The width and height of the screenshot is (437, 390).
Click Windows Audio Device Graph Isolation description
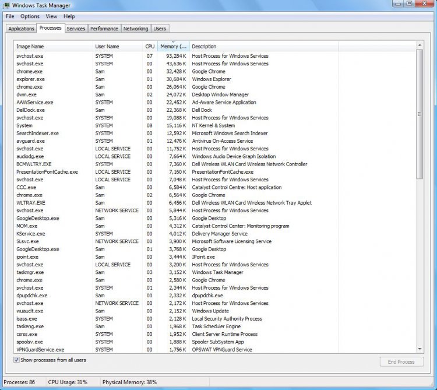tap(234, 156)
